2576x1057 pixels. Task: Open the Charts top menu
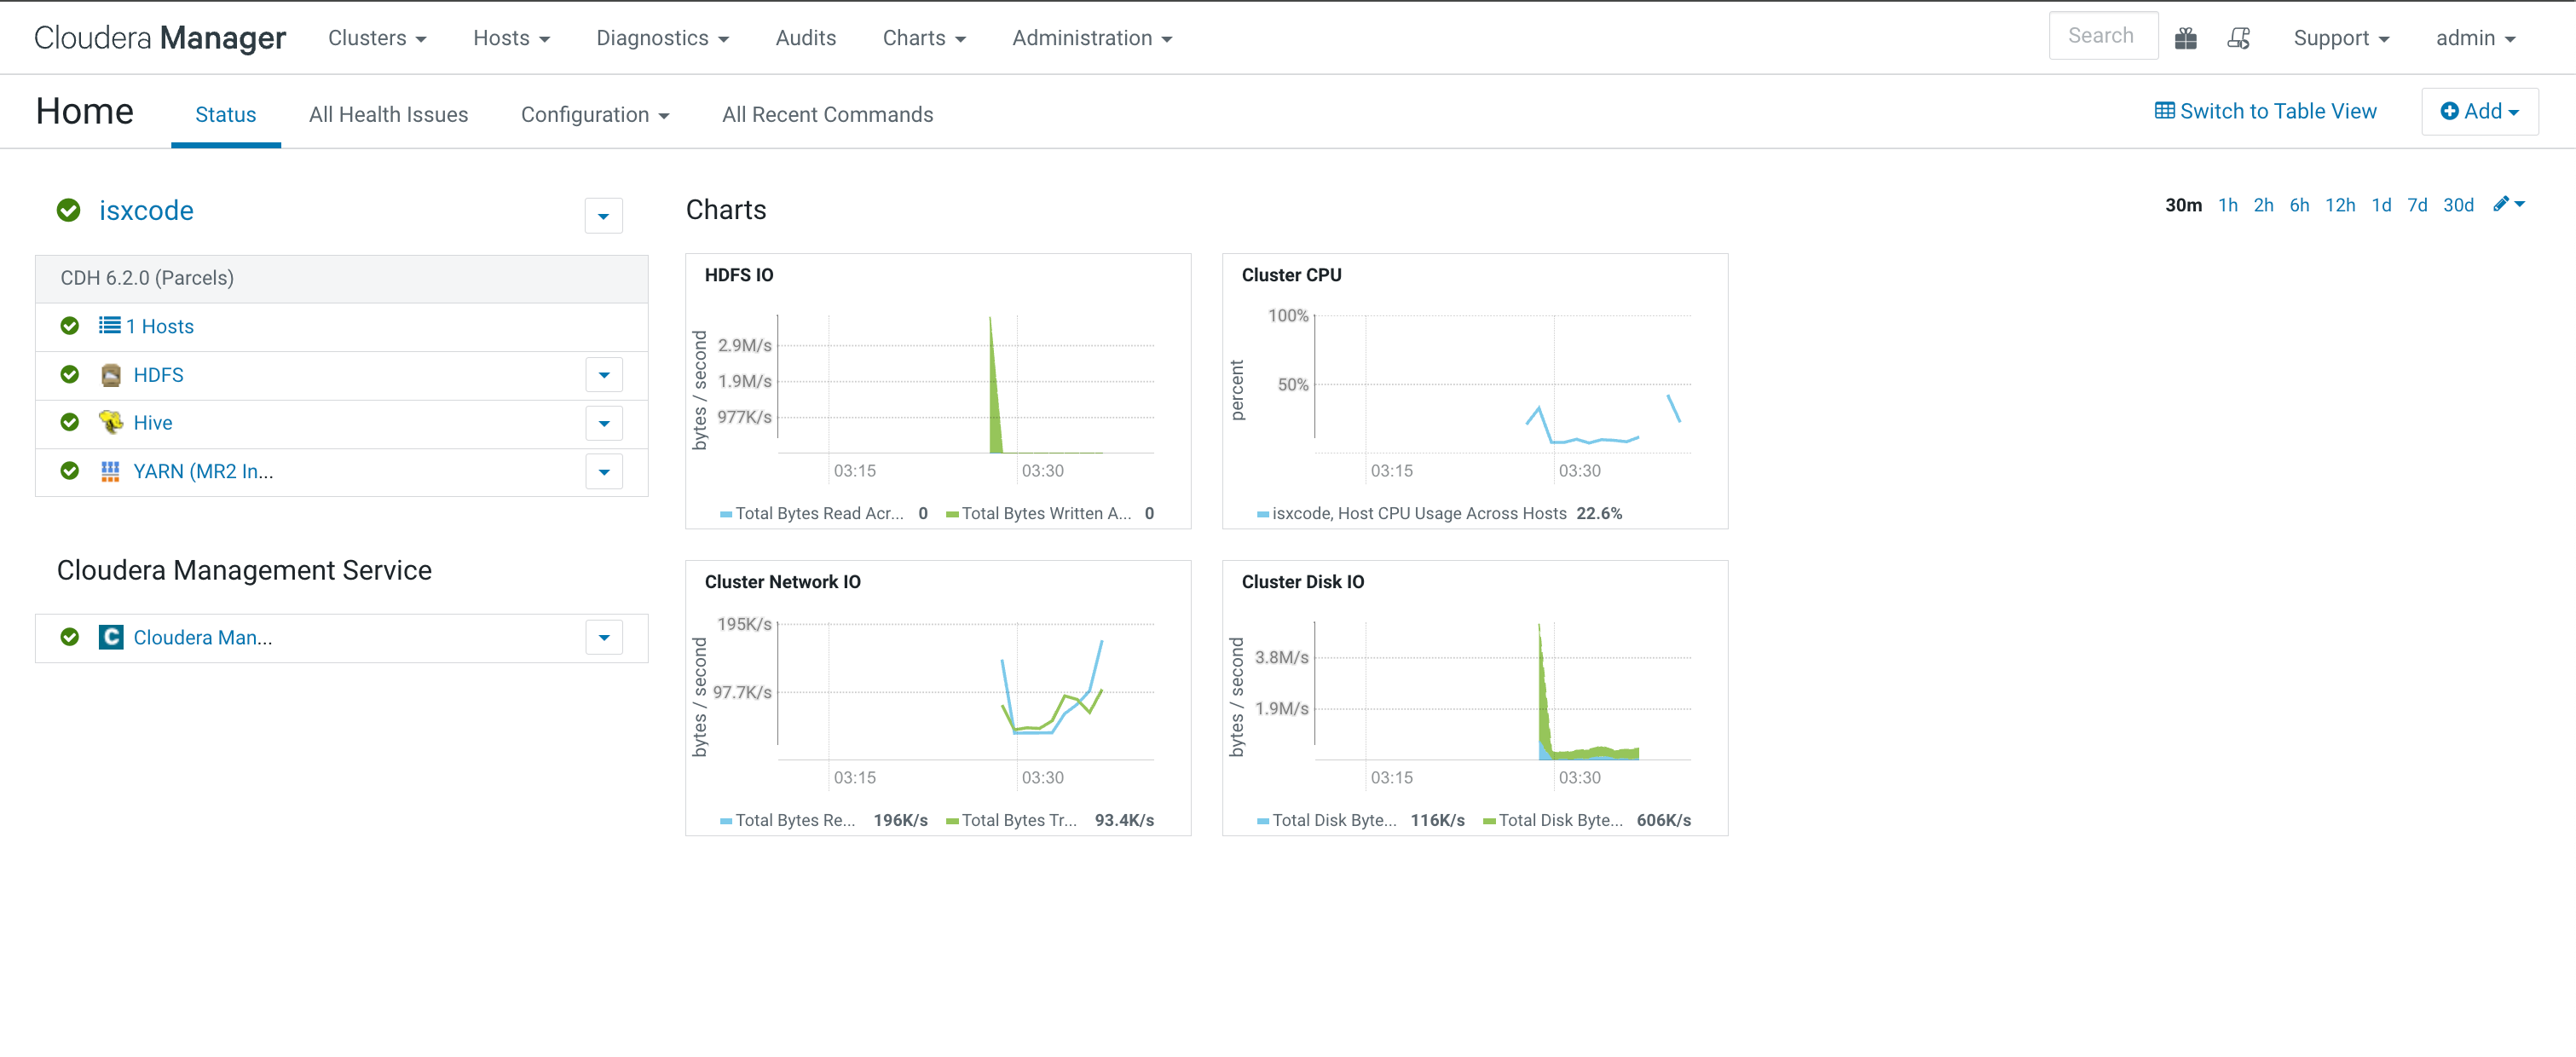[924, 38]
